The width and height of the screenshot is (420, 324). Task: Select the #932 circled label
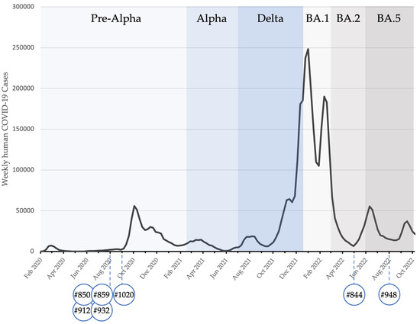click(x=102, y=310)
